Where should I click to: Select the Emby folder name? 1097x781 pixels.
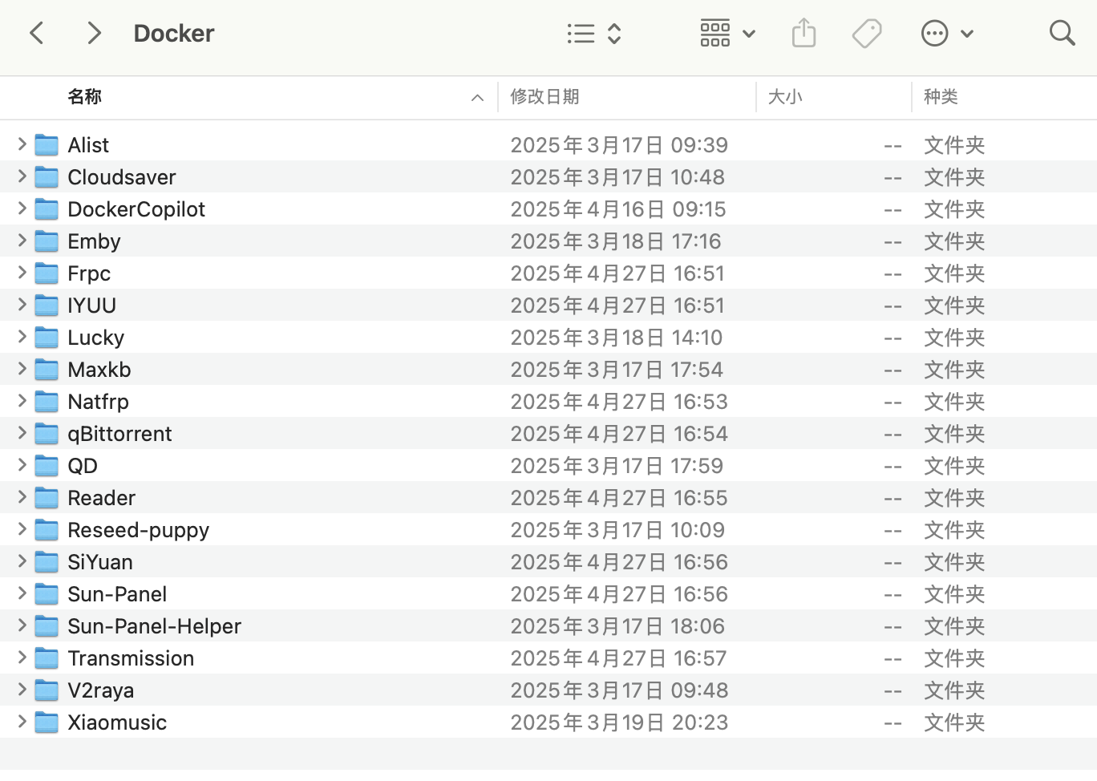coord(94,241)
